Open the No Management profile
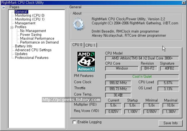 33,31
